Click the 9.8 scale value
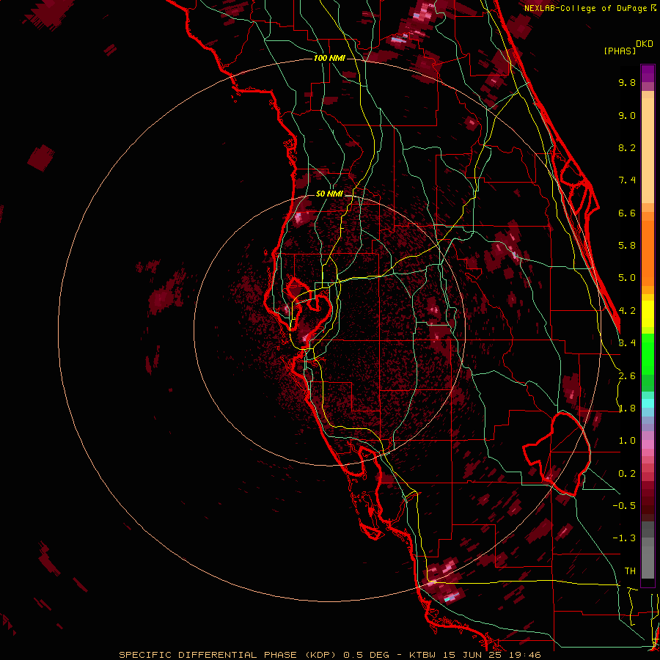This screenshot has width=660, height=660. (627, 82)
